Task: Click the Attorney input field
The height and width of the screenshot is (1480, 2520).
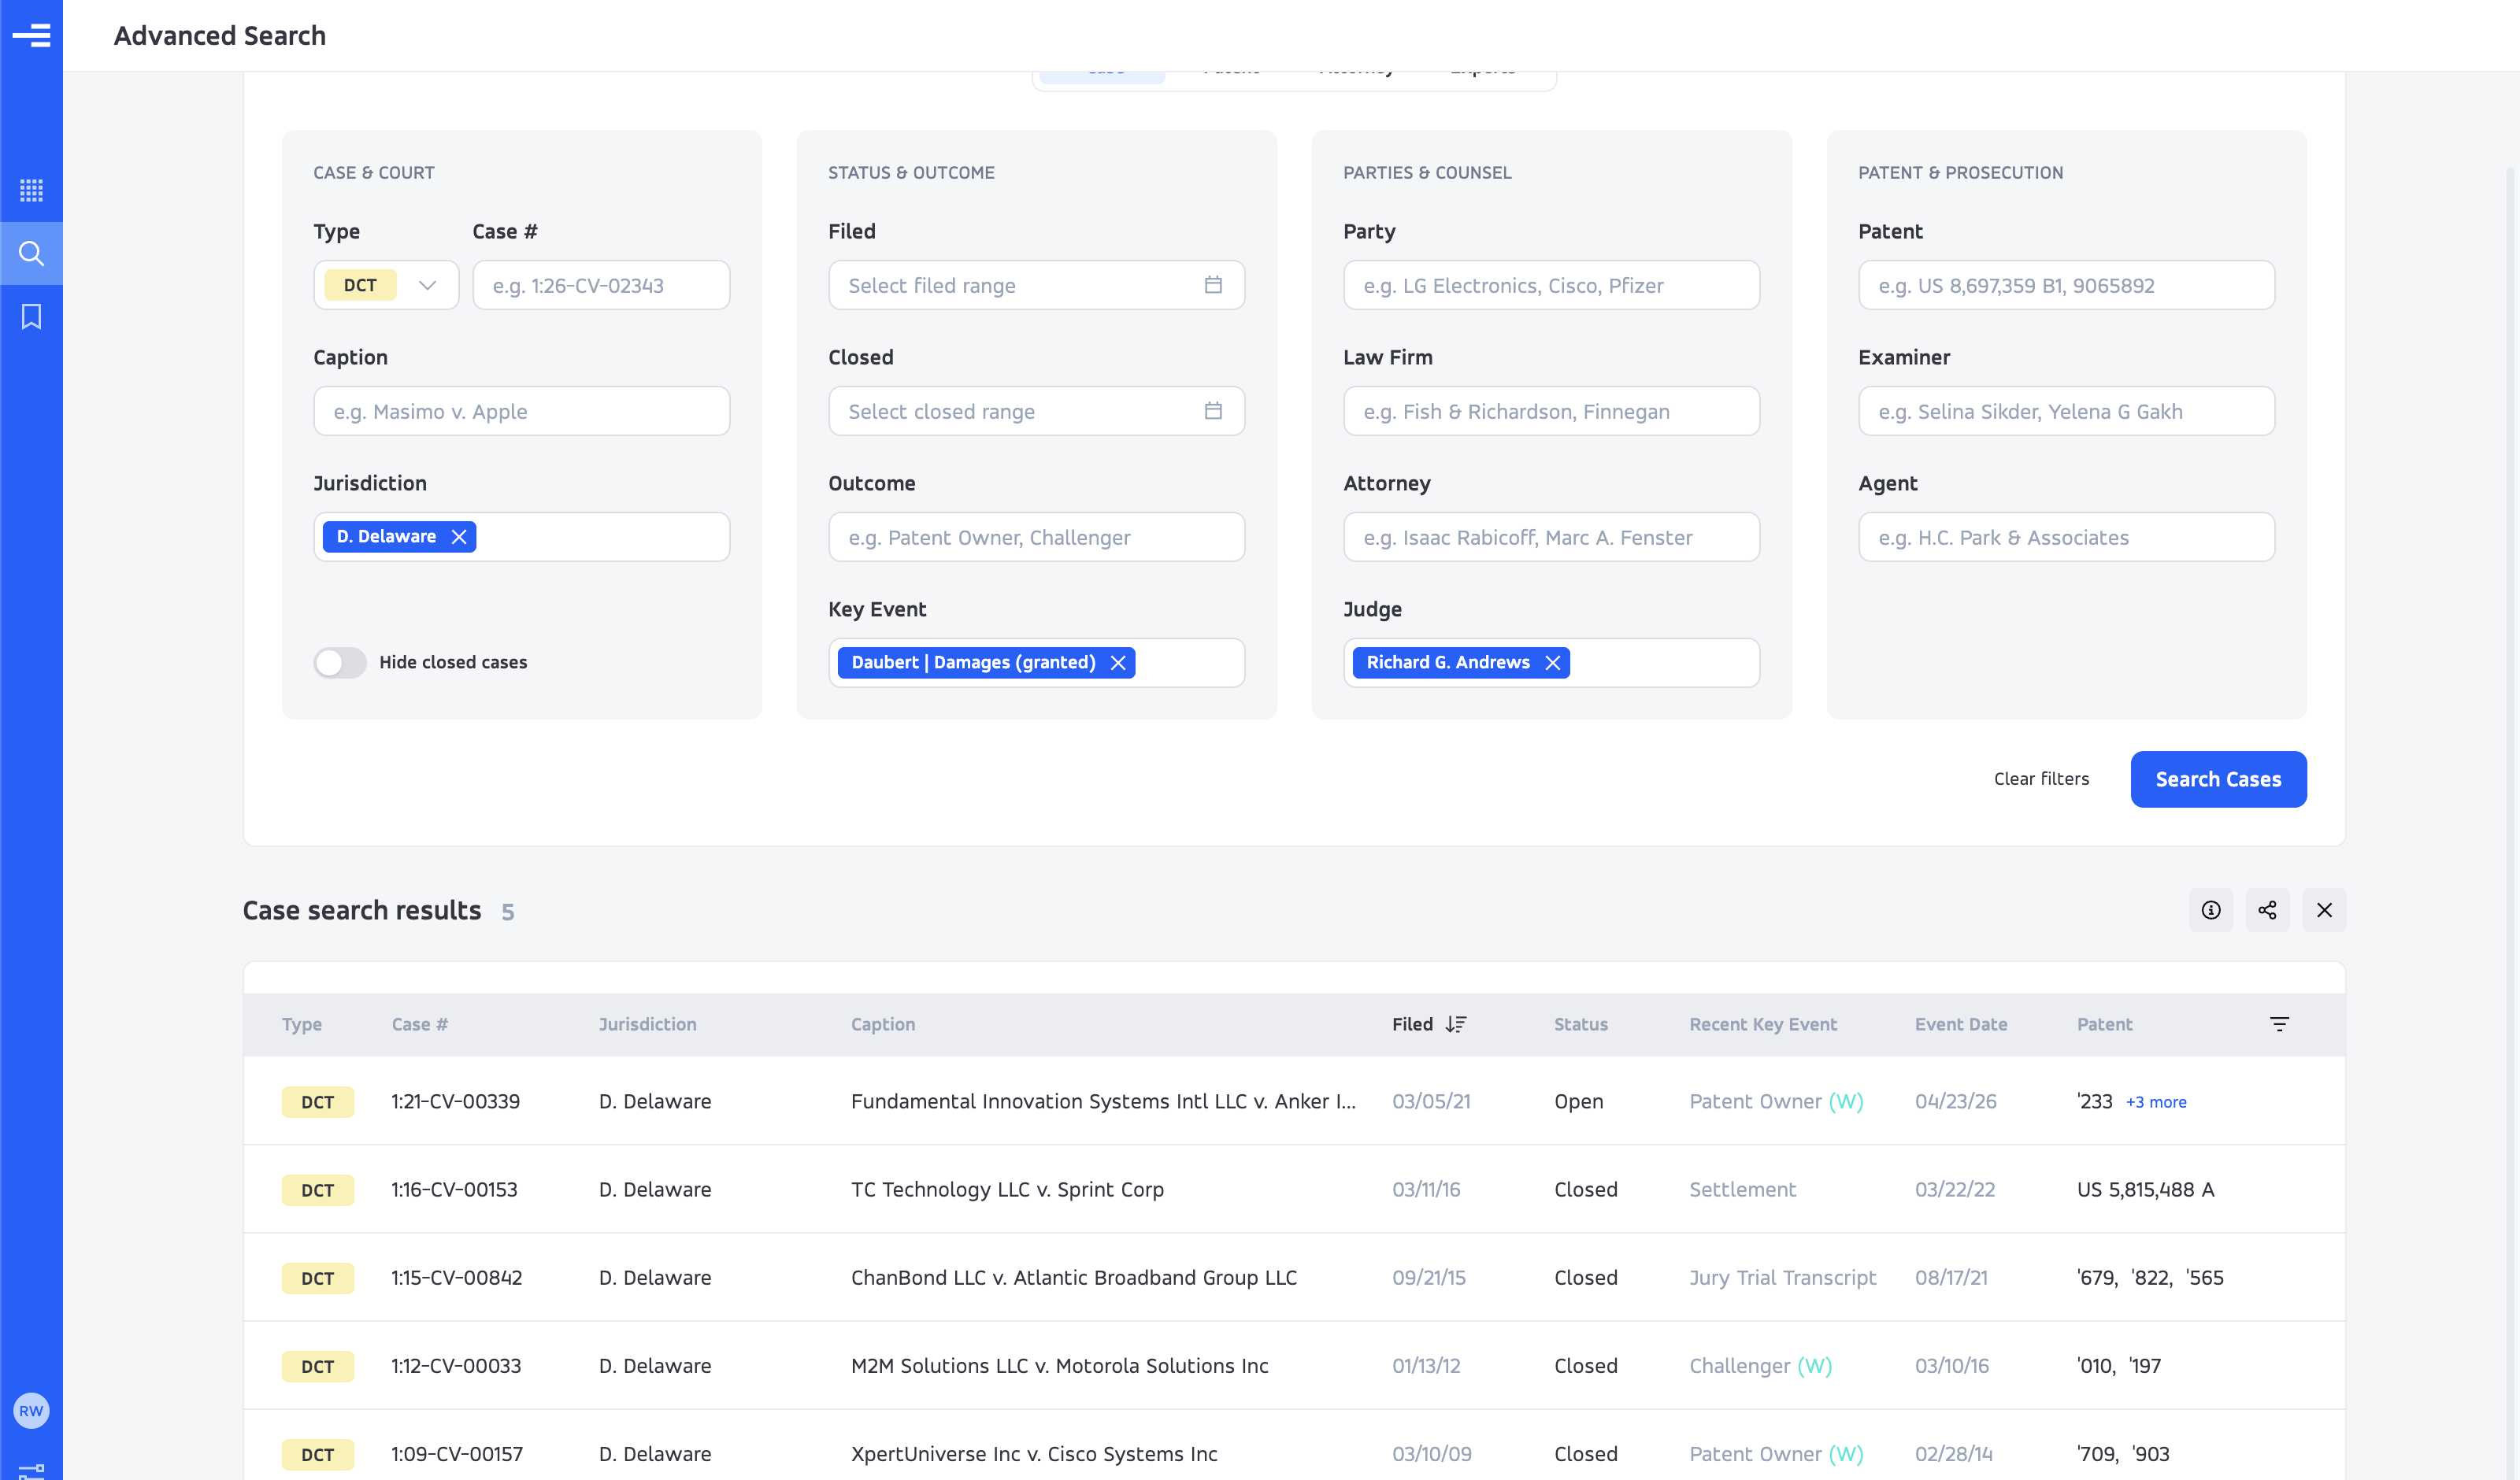Action: 1552,537
